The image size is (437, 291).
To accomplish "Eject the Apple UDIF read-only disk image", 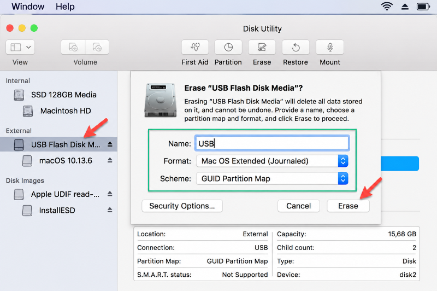I will click(x=110, y=194).
